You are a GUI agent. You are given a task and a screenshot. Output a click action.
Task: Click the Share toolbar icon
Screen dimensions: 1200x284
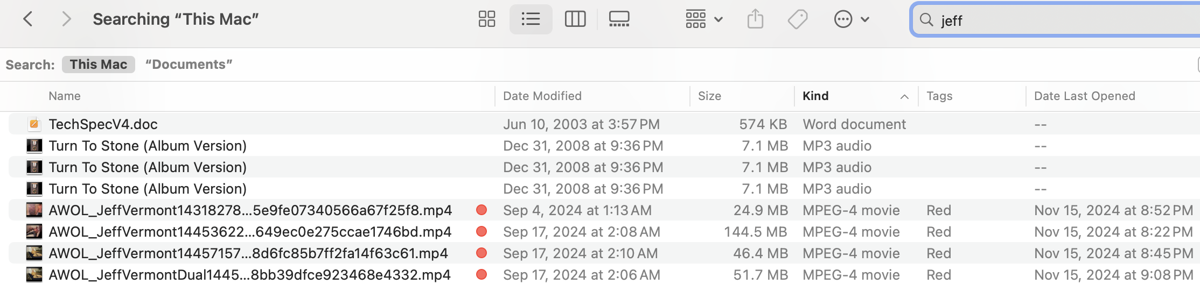tap(755, 19)
